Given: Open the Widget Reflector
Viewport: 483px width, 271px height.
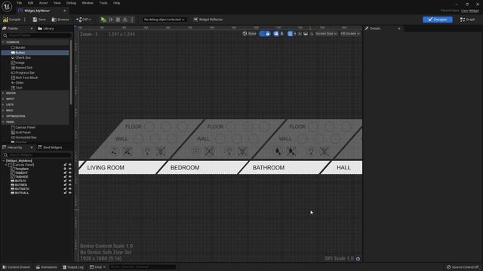Looking at the screenshot, I should click(x=208, y=20).
